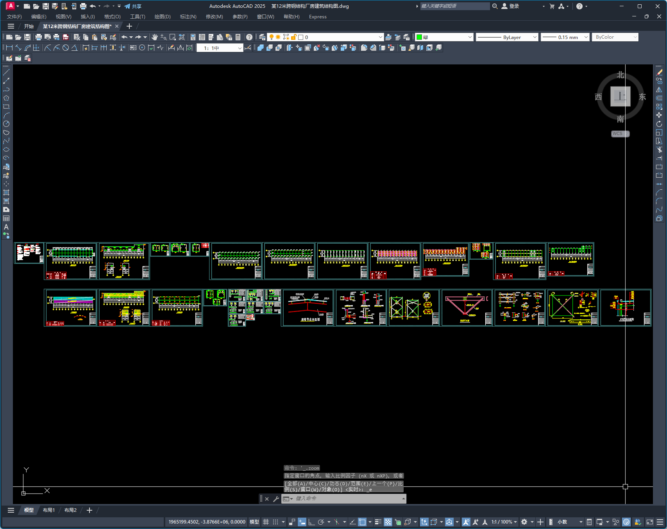Click the Linear dimension tool
The height and width of the screenshot is (529, 667).
click(9, 48)
